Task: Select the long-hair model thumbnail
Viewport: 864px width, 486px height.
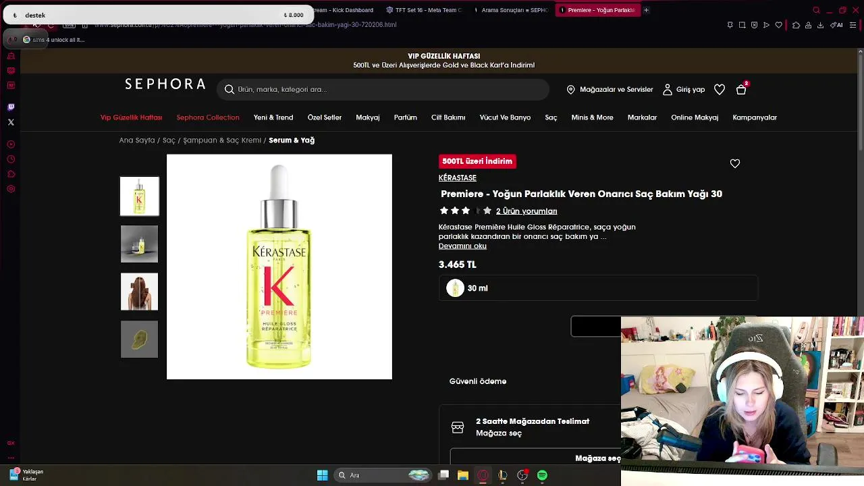Action: (139, 292)
